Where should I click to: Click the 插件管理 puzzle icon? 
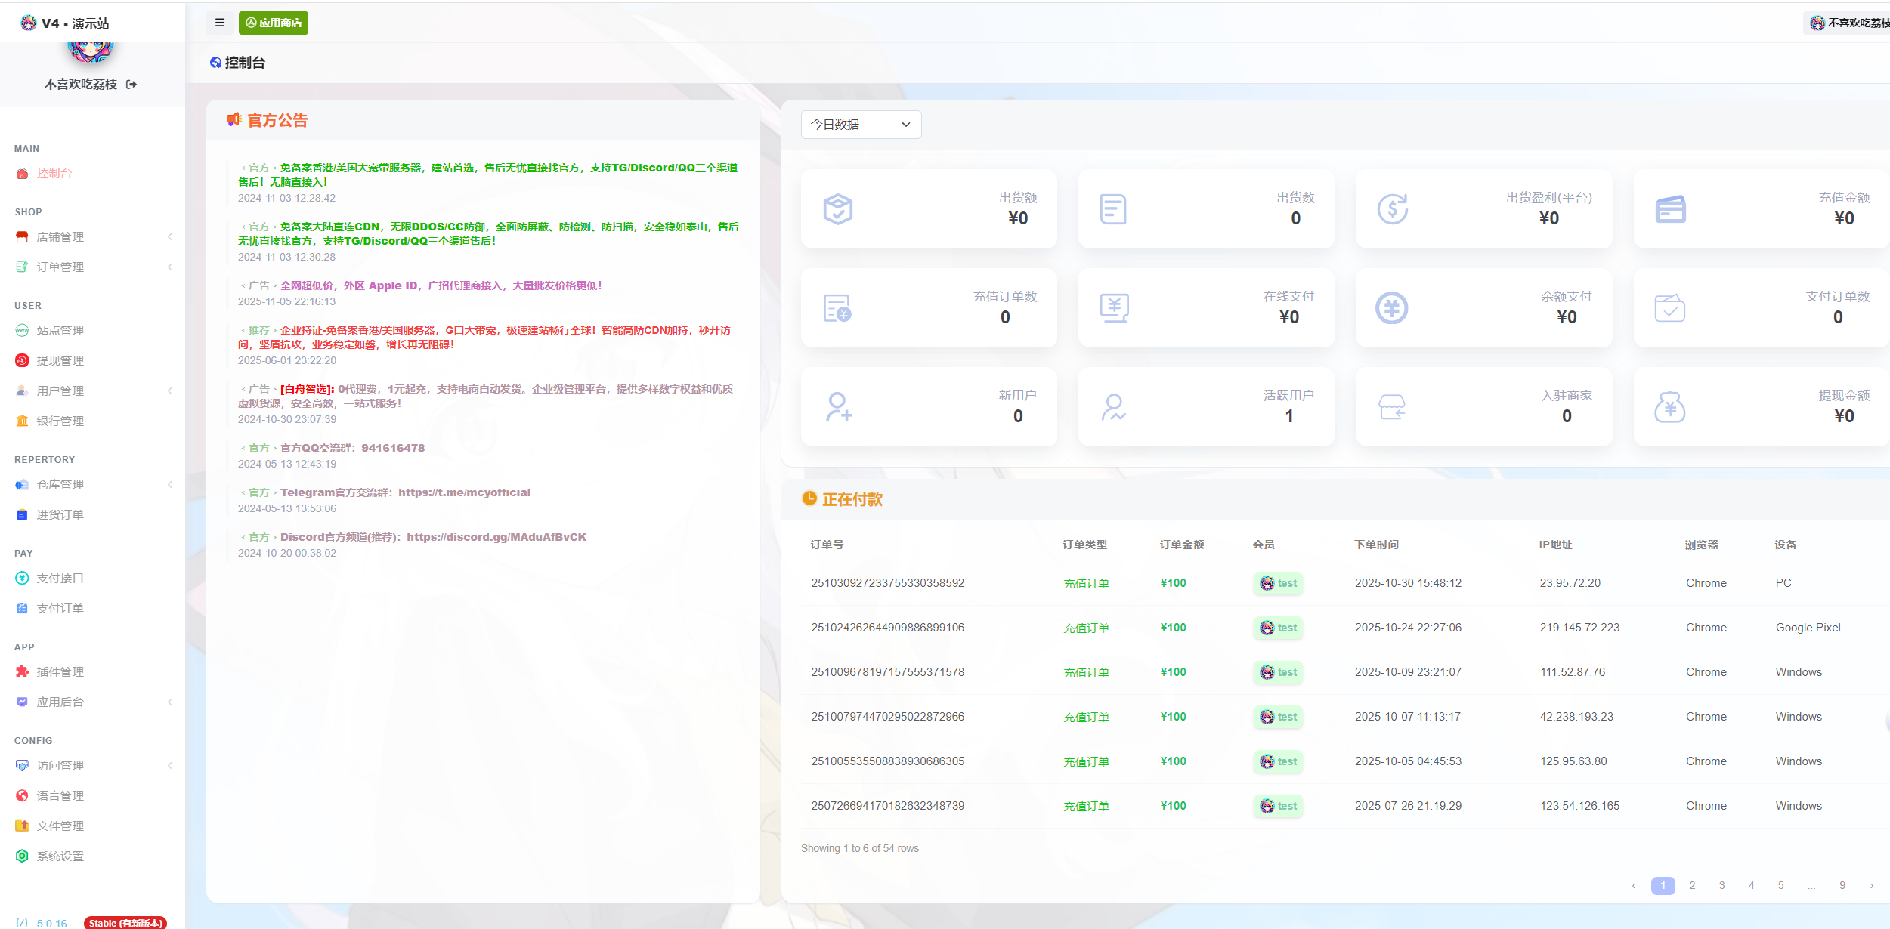22,671
